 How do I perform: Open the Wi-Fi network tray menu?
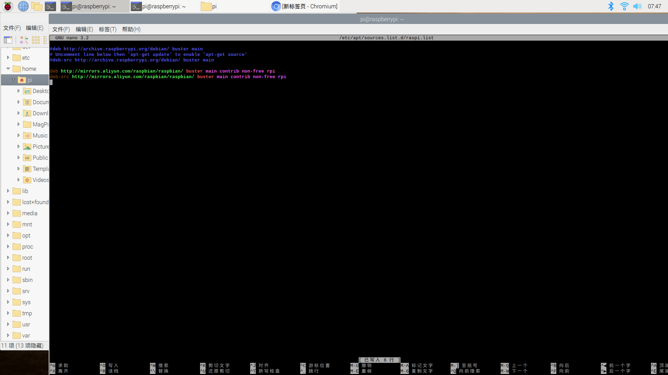(x=624, y=6)
